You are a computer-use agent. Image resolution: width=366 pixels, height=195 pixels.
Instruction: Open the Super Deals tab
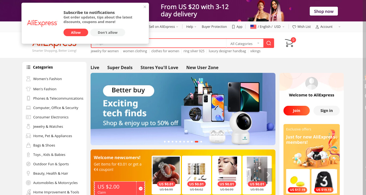[120, 67]
